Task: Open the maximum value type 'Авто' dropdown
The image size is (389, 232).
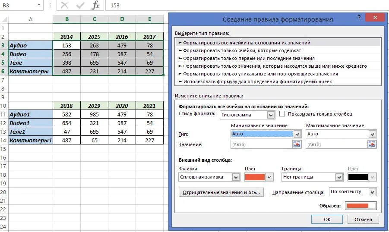Action: click(x=372, y=134)
